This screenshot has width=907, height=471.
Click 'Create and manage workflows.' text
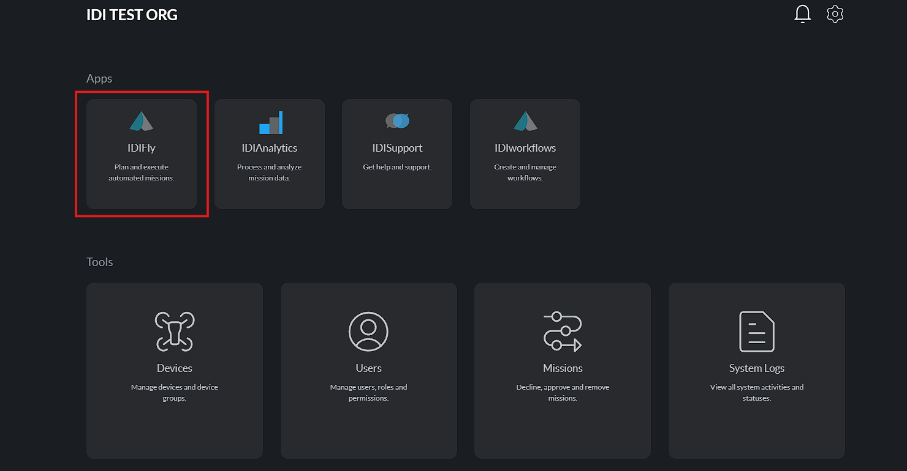click(x=525, y=172)
